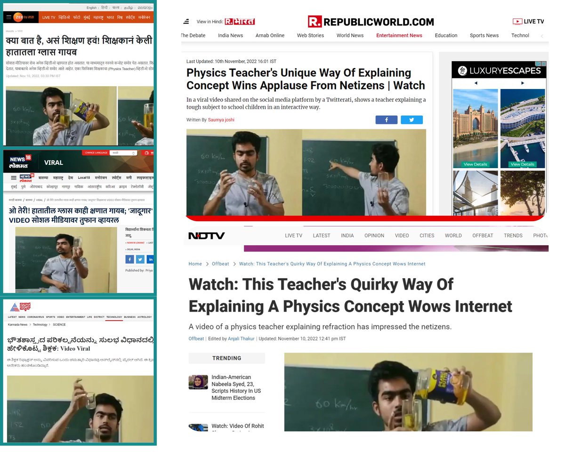Open Web Stories on Republic World
The width and height of the screenshot is (565, 452).
tap(310, 35)
